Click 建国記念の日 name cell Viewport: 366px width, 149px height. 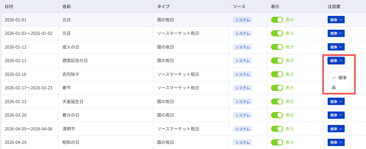[75, 61]
